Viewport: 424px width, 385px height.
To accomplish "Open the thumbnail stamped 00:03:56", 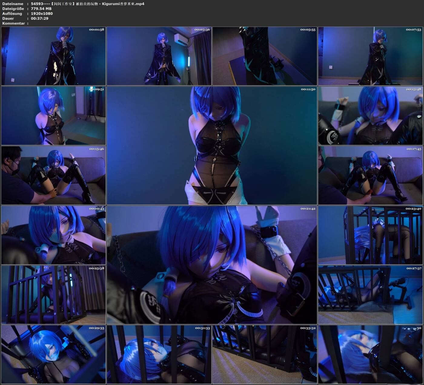I will 159,56.
